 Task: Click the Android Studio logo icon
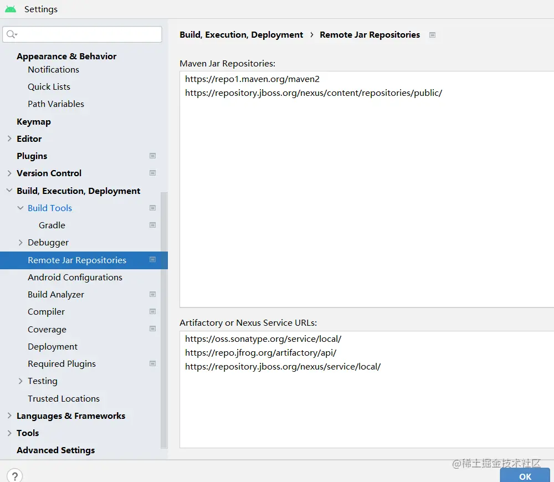pyautogui.click(x=11, y=9)
